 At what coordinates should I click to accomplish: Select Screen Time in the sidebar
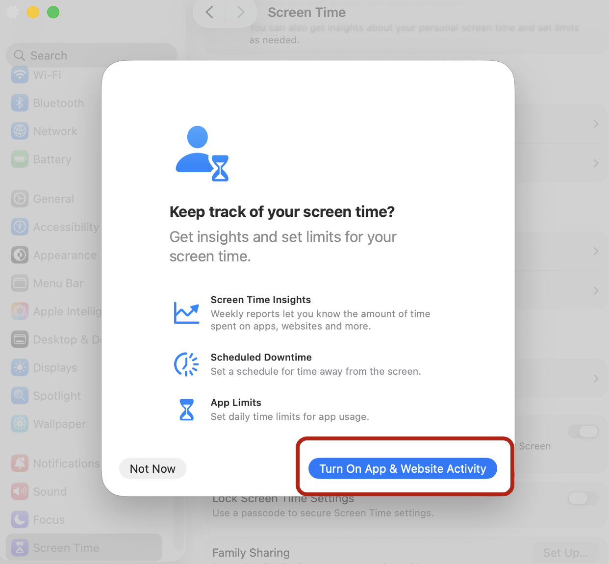[x=66, y=548]
